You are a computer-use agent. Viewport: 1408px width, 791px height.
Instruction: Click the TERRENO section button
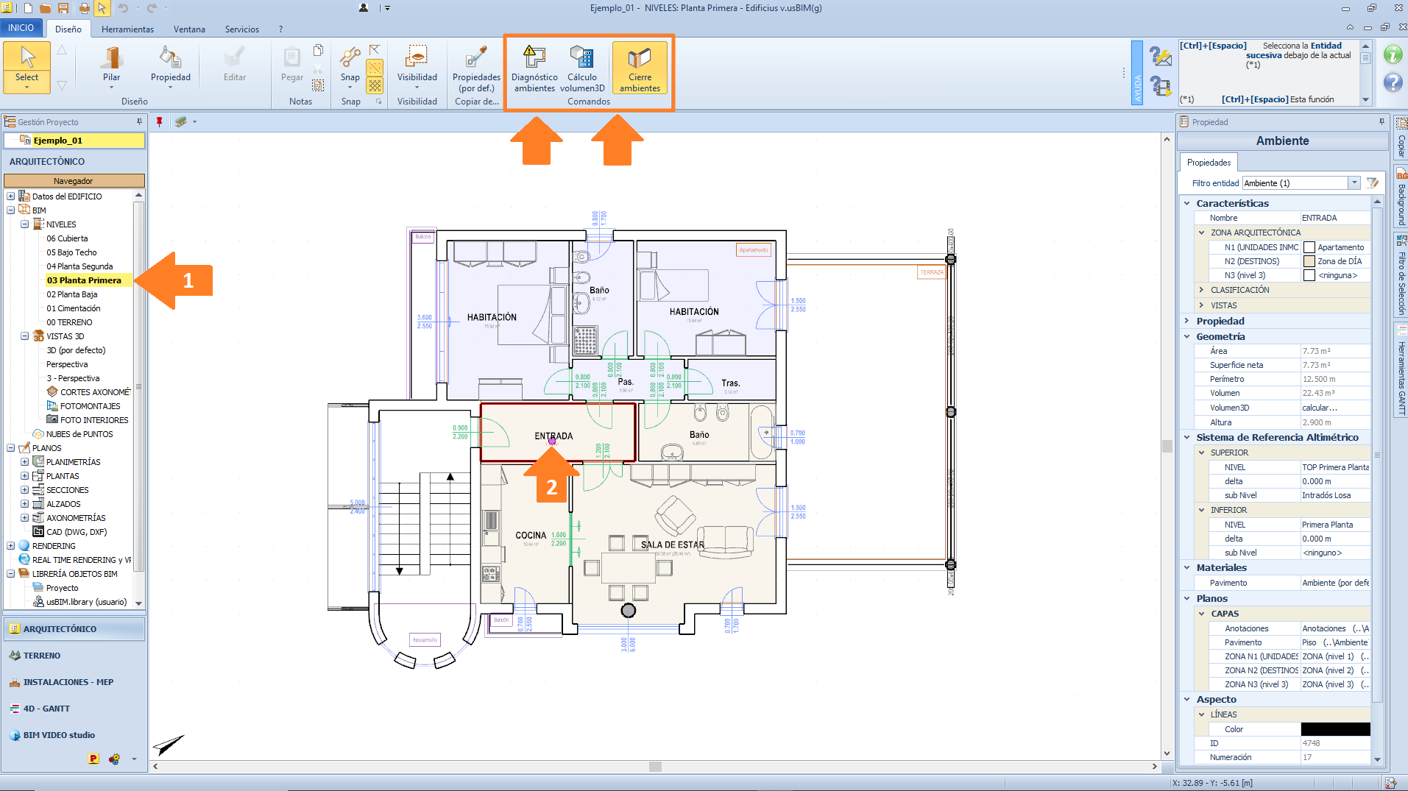tap(42, 656)
